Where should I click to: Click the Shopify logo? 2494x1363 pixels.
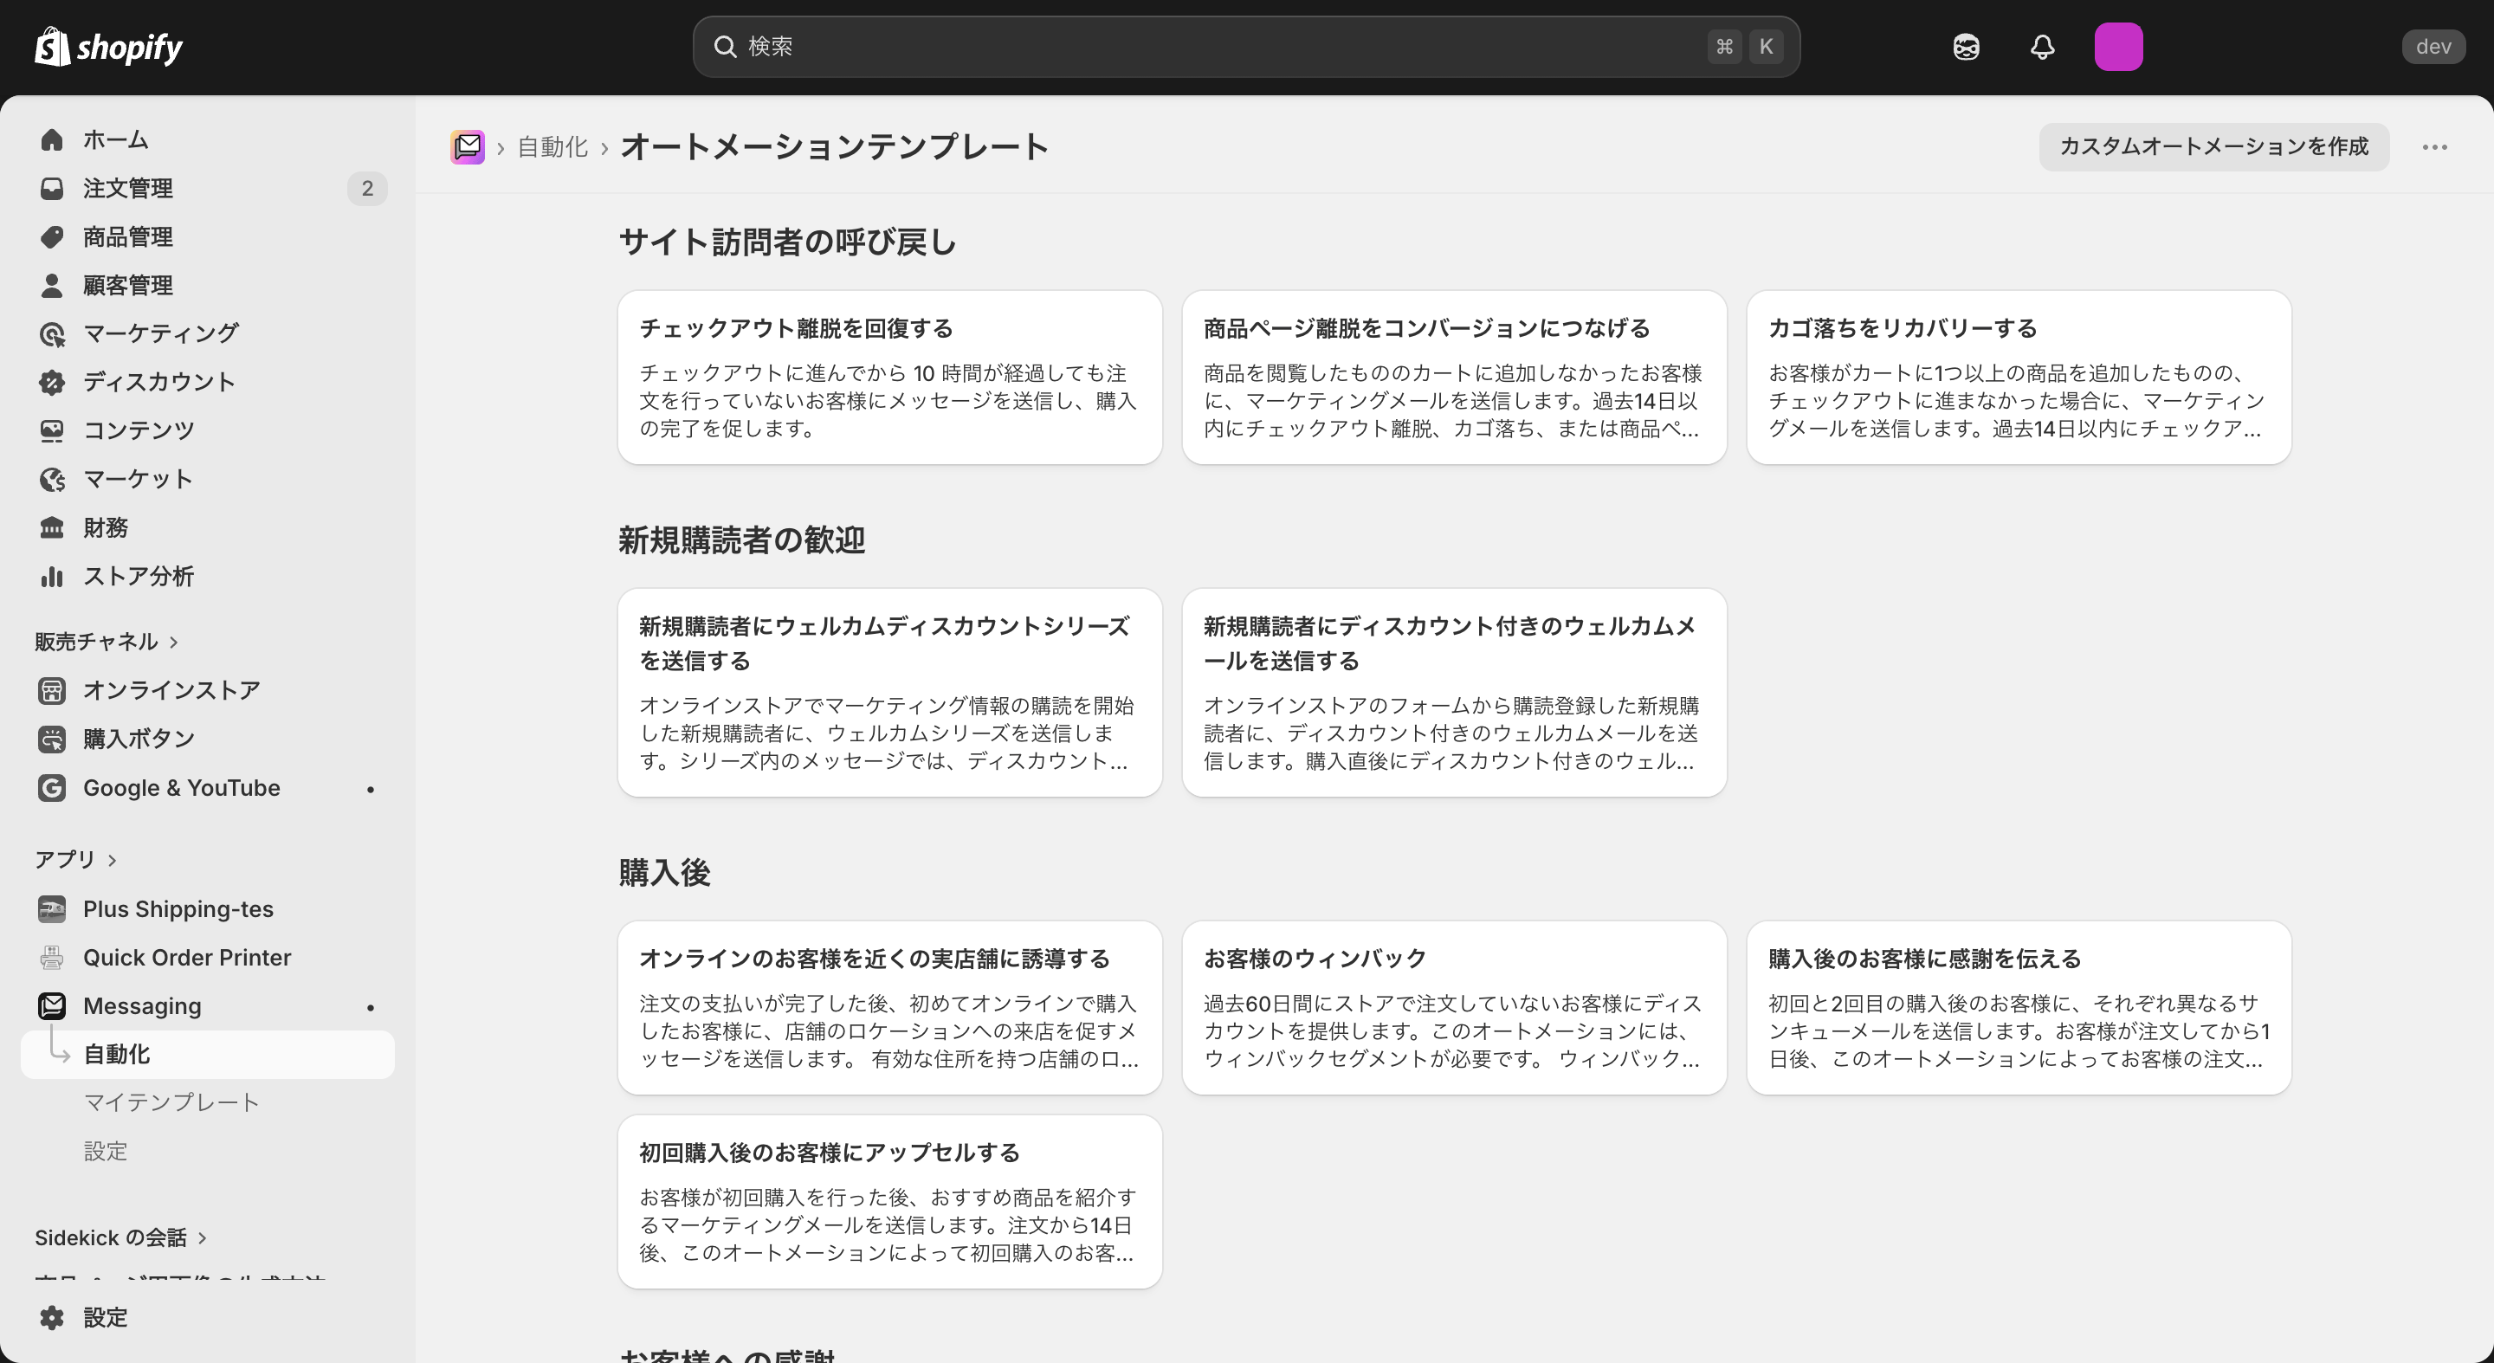click(x=107, y=46)
